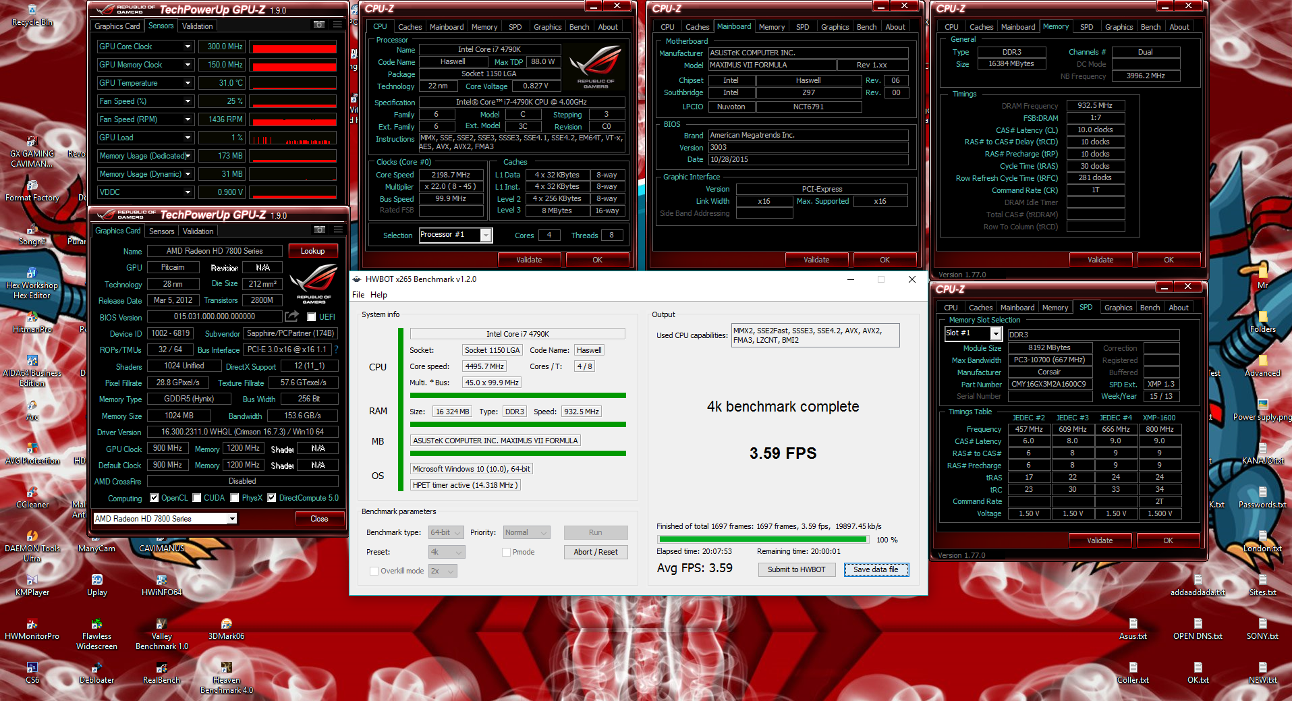This screenshot has width=1292, height=701.
Task: Expand the GPU Core Clock sensor dropdown
Action: (188, 47)
